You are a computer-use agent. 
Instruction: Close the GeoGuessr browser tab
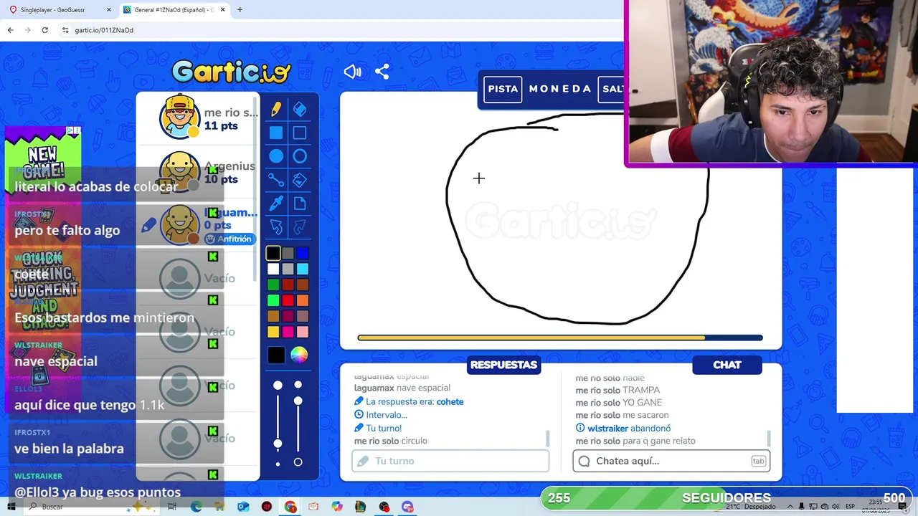click(108, 10)
